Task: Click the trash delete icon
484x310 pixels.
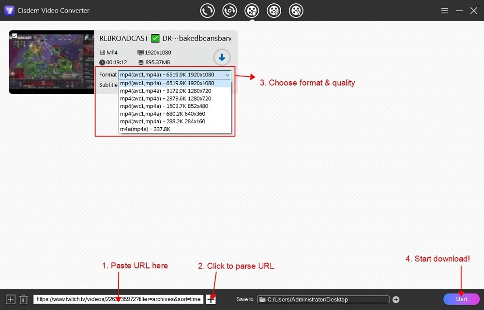Action: pyautogui.click(x=23, y=299)
